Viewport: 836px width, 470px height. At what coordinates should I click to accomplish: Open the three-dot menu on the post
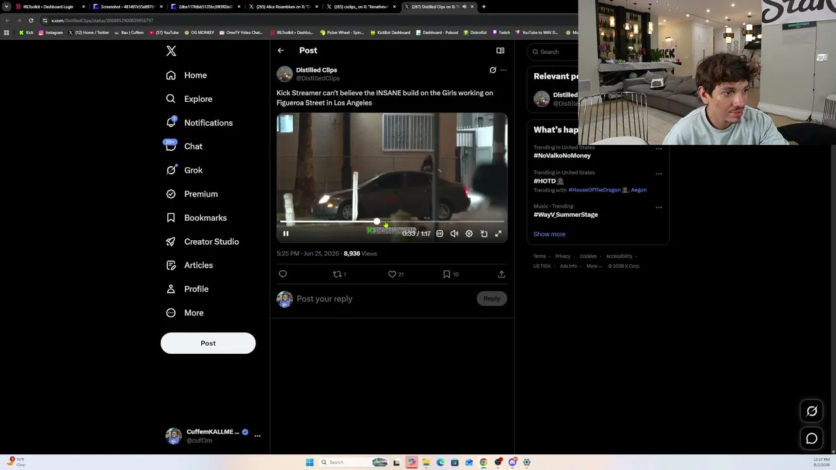tap(504, 70)
